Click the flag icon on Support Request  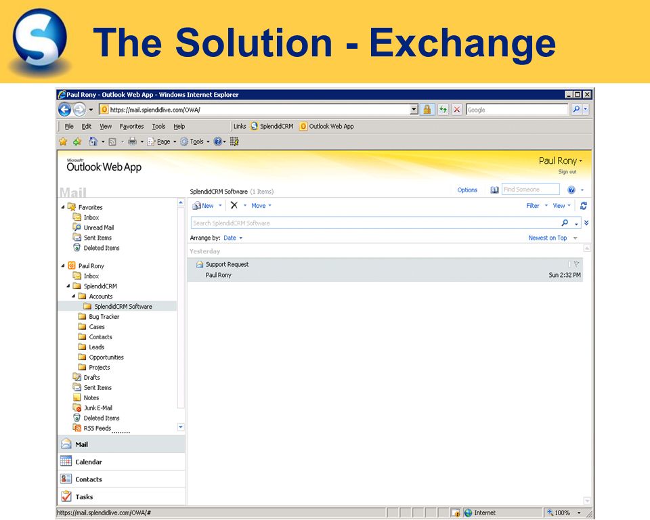click(x=576, y=264)
